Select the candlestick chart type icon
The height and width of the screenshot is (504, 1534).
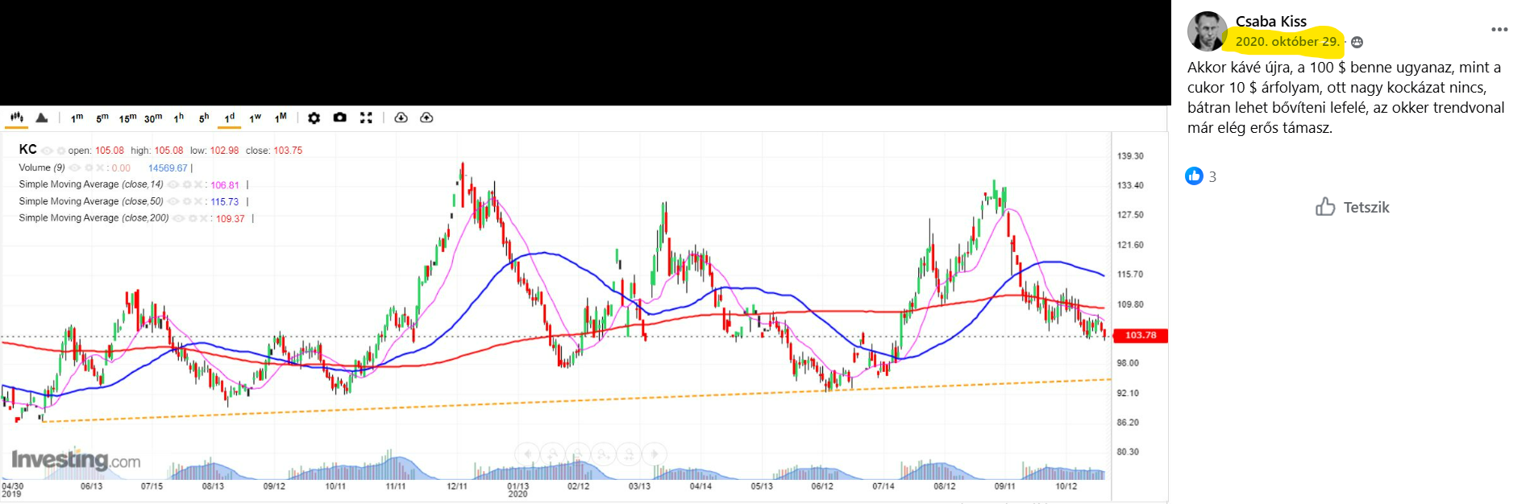(16, 118)
